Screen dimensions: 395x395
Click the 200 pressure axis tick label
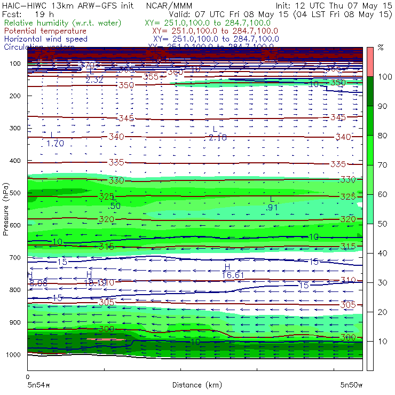click(15, 96)
